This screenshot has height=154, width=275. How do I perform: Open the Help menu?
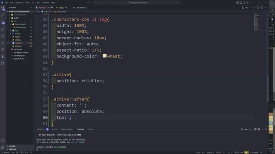click(x=53, y=3)
